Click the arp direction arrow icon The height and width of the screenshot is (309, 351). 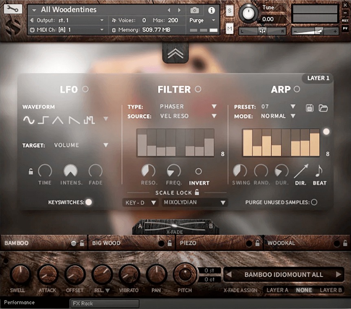tap(301, 171)
